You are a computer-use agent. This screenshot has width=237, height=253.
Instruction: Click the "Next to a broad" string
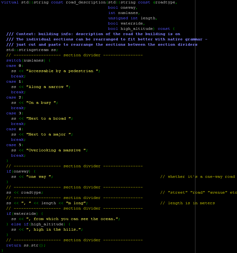48,119
